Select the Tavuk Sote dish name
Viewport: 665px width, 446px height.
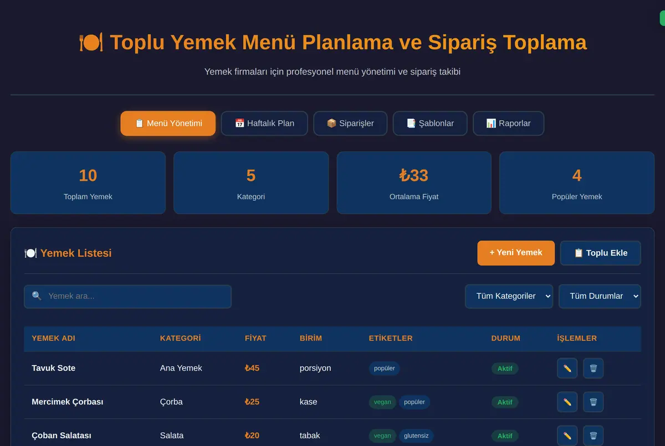click(54, 369)
